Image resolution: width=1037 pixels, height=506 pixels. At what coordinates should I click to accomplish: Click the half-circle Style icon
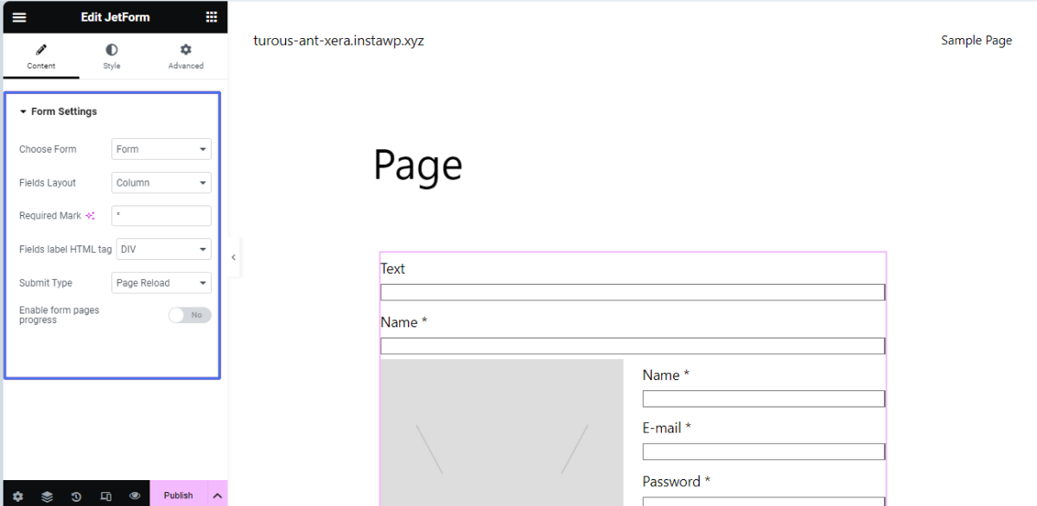(x=111, y=50)
